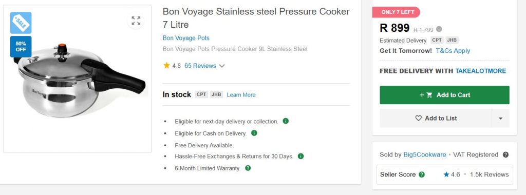Open the 6-Month Limited Warranty help icon
The height and width of the screenshot is (195, 526).
click(x=248, y=168)
